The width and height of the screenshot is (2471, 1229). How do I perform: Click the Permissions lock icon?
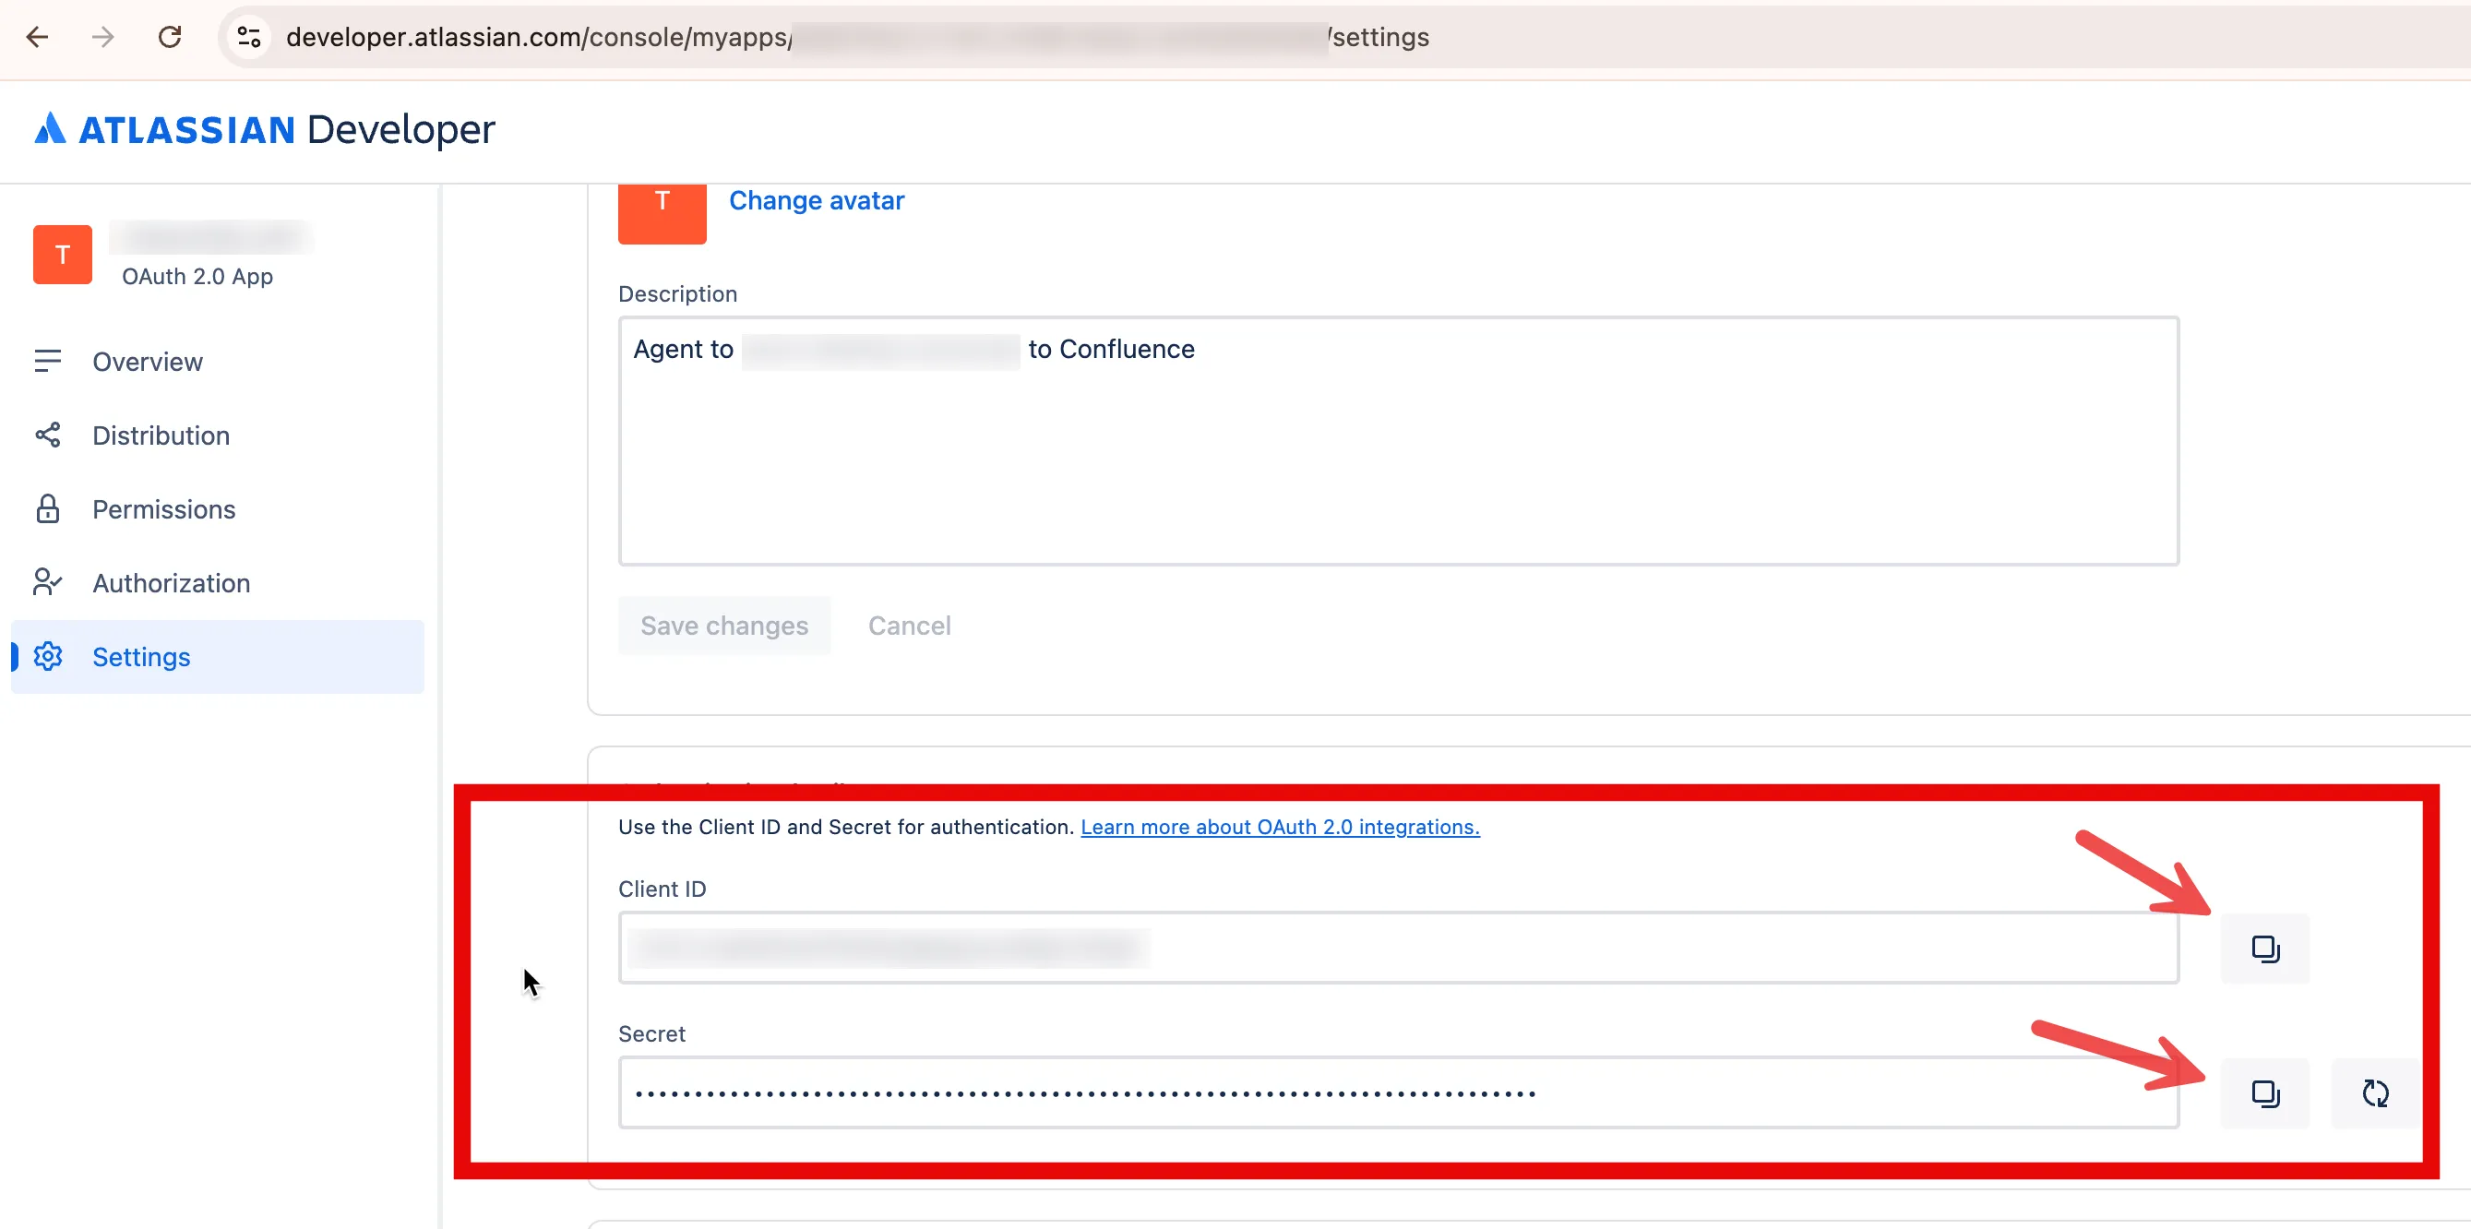pos(47,509)
